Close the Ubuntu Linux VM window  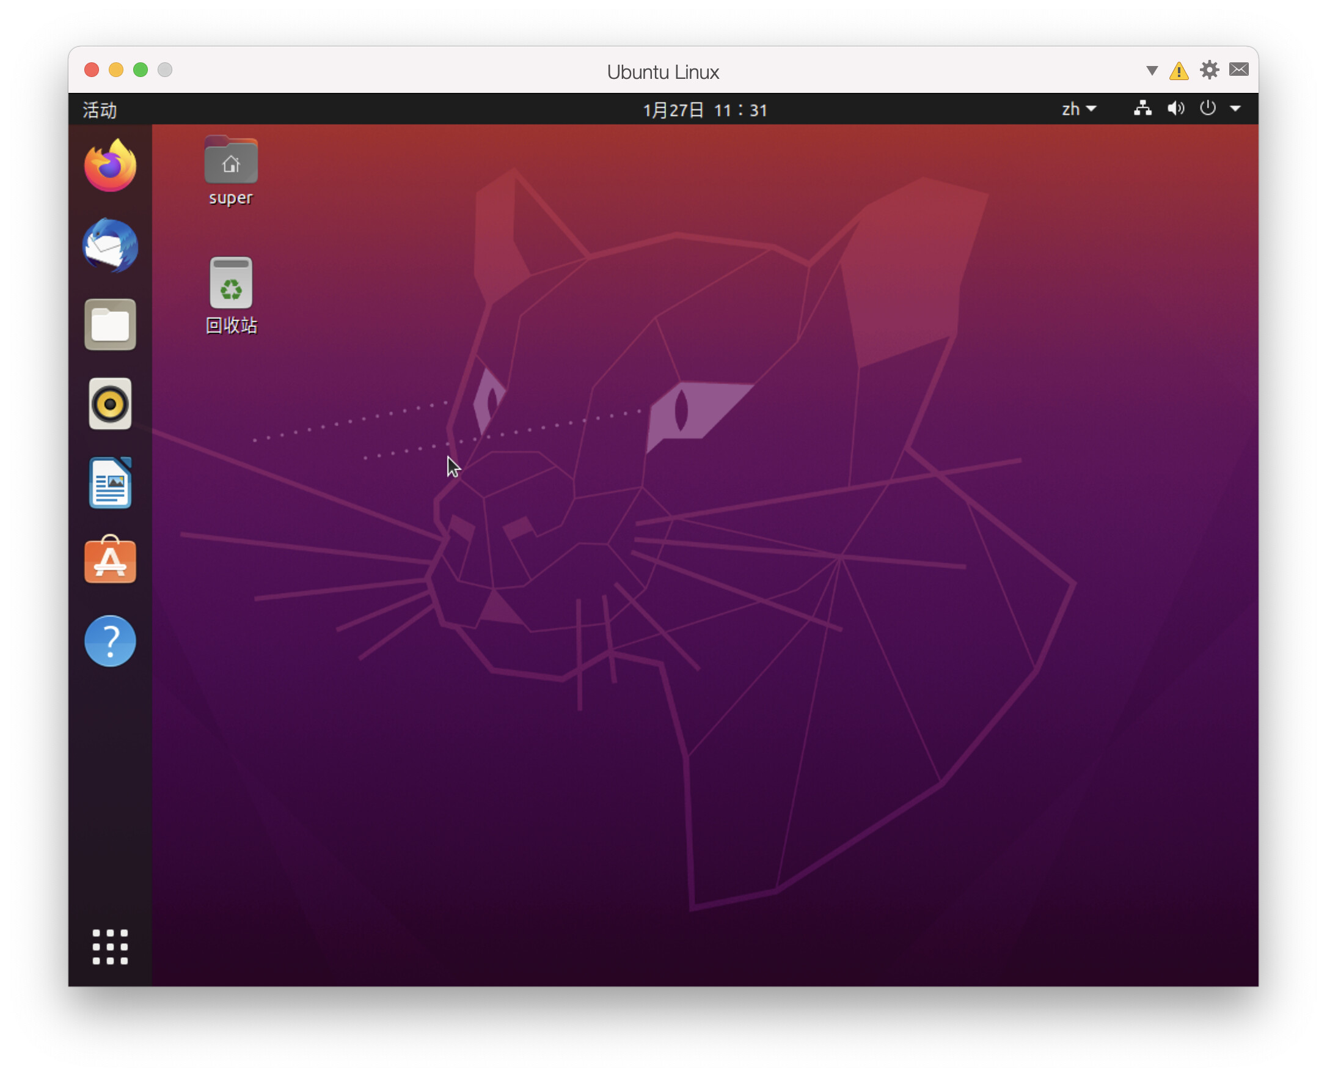(92, 70)
